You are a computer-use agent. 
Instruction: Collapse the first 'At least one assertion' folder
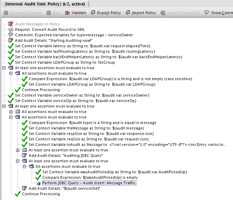tap(4, 68)
